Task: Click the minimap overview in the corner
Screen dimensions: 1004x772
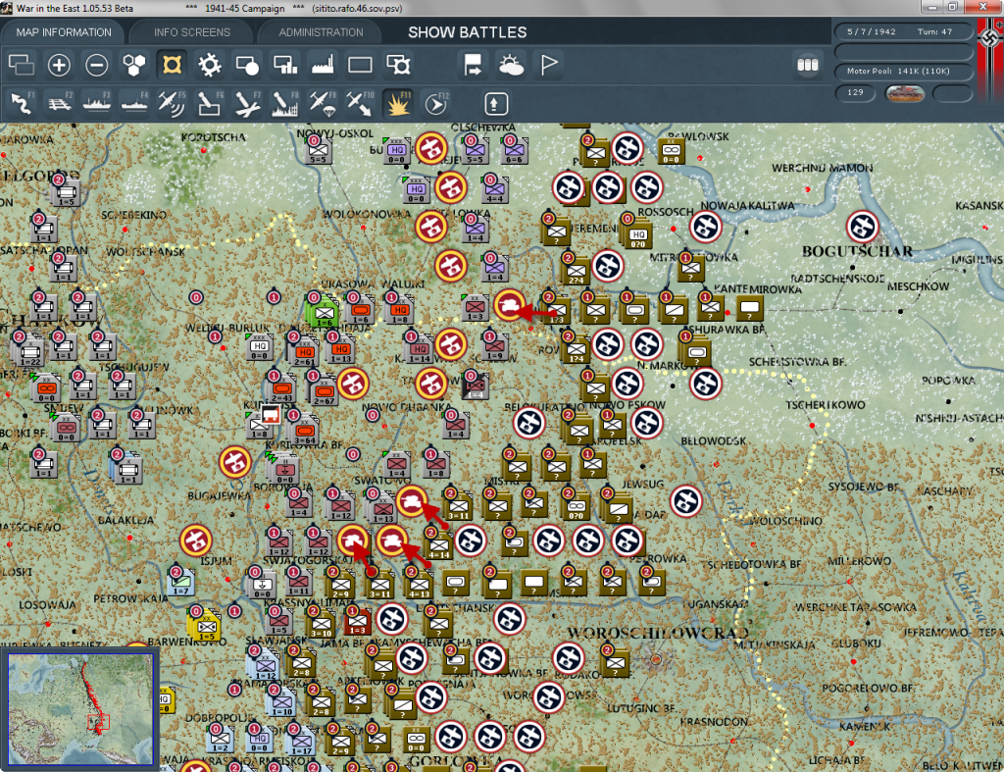Action: [80, 709]
